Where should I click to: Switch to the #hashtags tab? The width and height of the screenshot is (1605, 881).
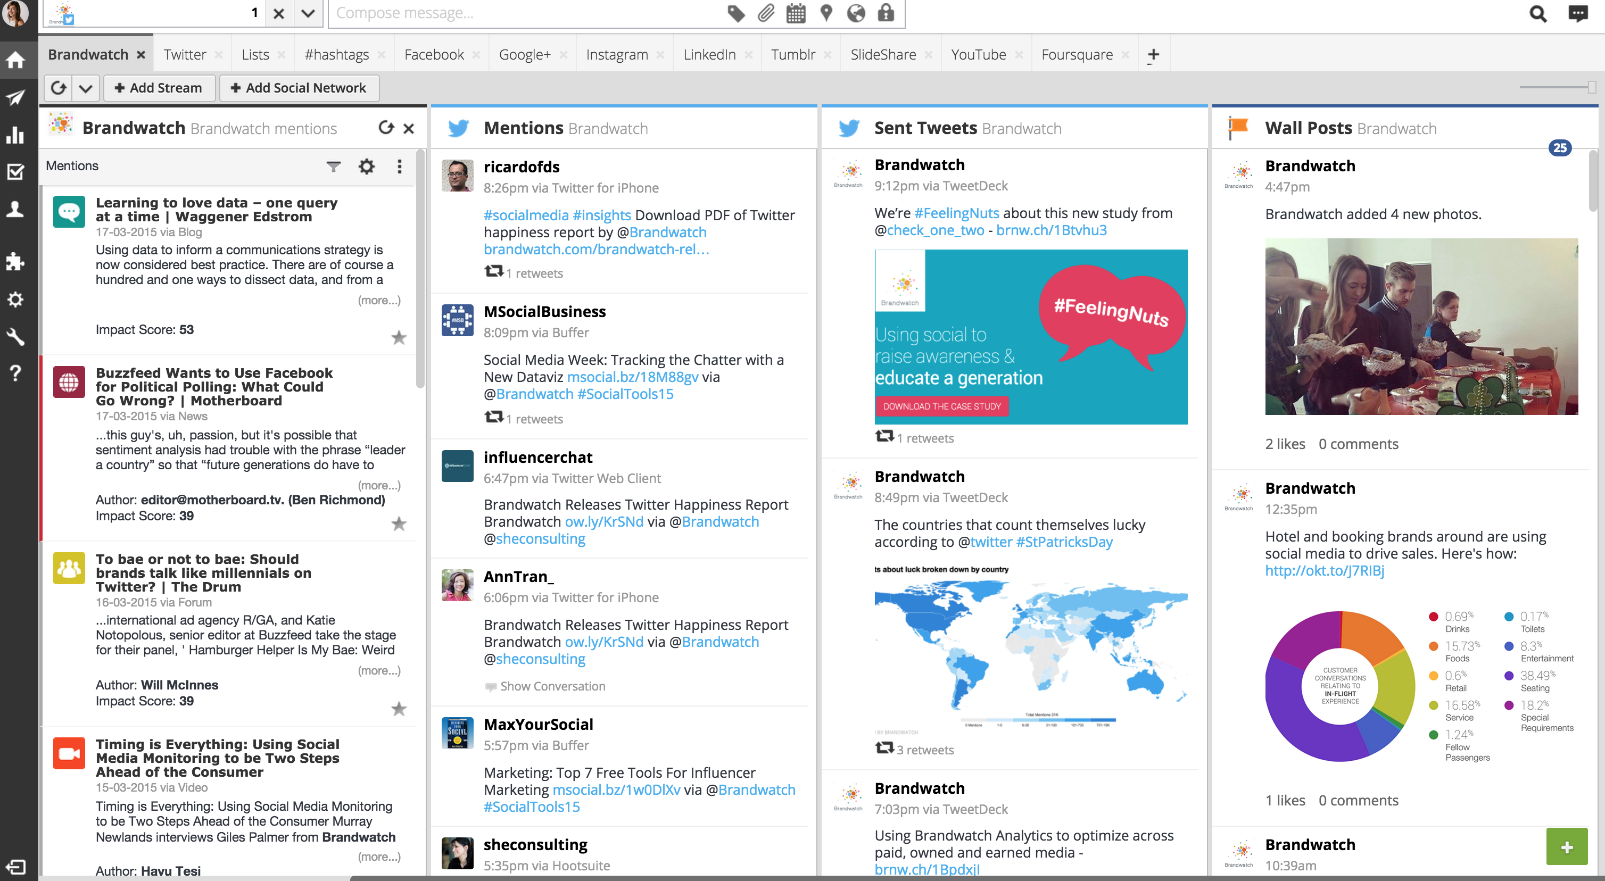(x=336, y=55)
